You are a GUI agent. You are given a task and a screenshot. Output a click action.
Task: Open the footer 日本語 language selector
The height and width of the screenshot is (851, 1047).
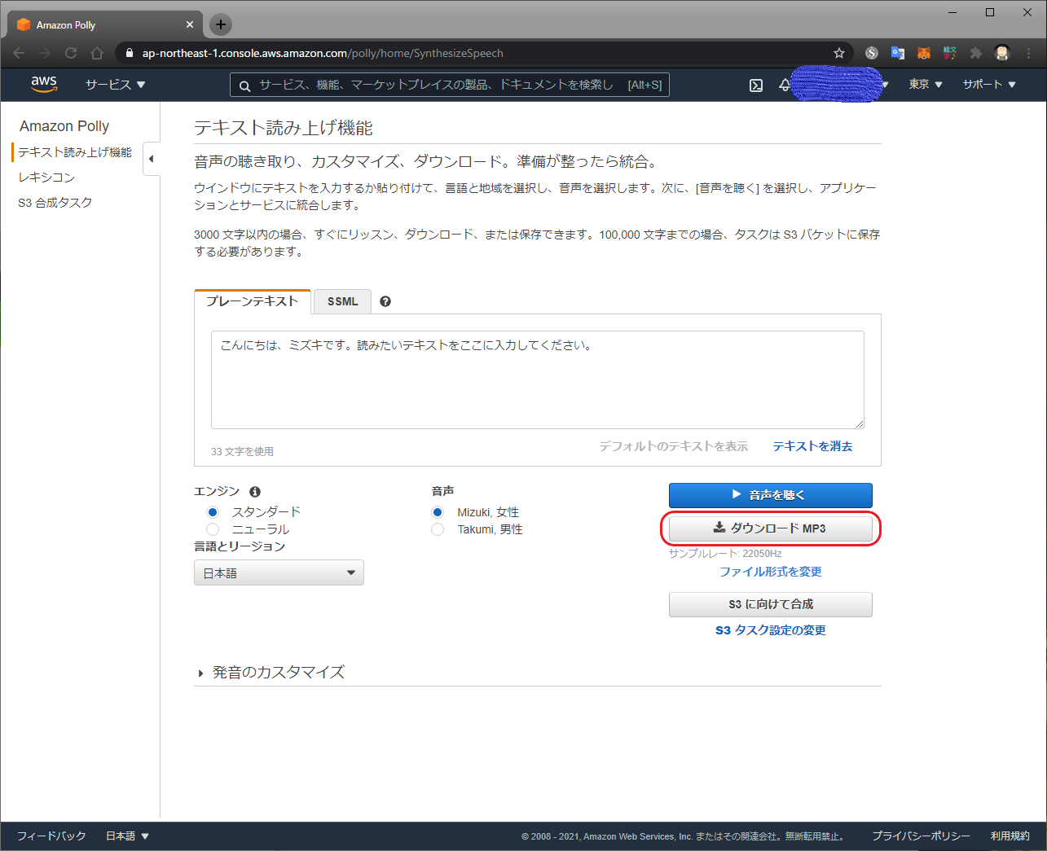pos(127,836)
